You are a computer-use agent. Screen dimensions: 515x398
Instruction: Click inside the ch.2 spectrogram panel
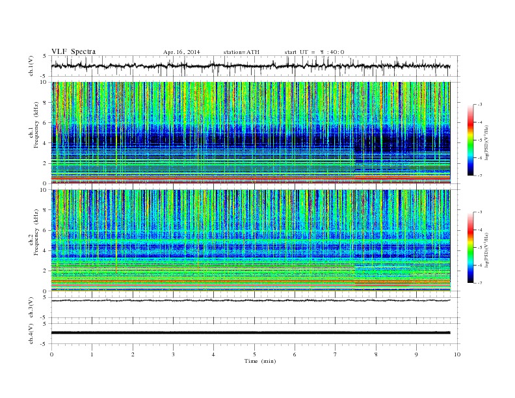[x=250, y=240]
